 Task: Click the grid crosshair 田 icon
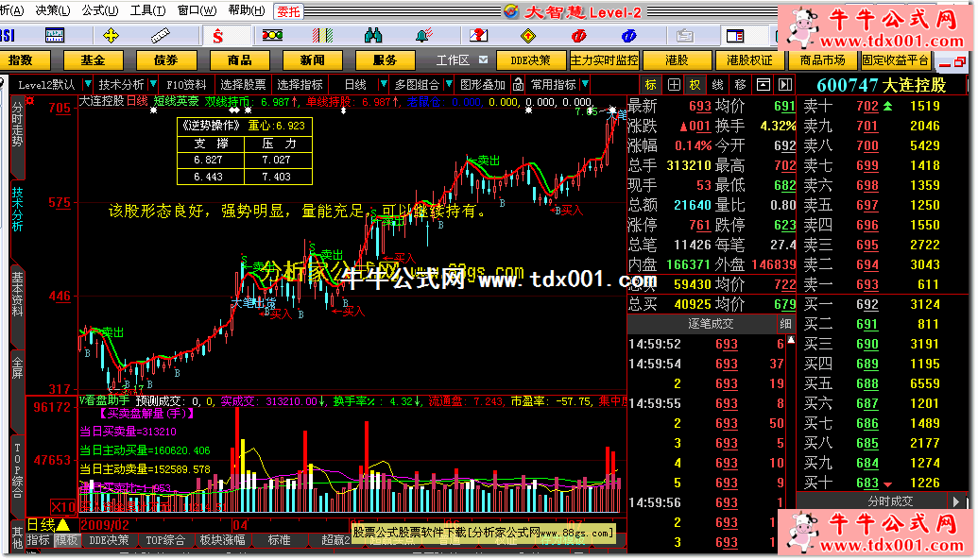[674, 85]
